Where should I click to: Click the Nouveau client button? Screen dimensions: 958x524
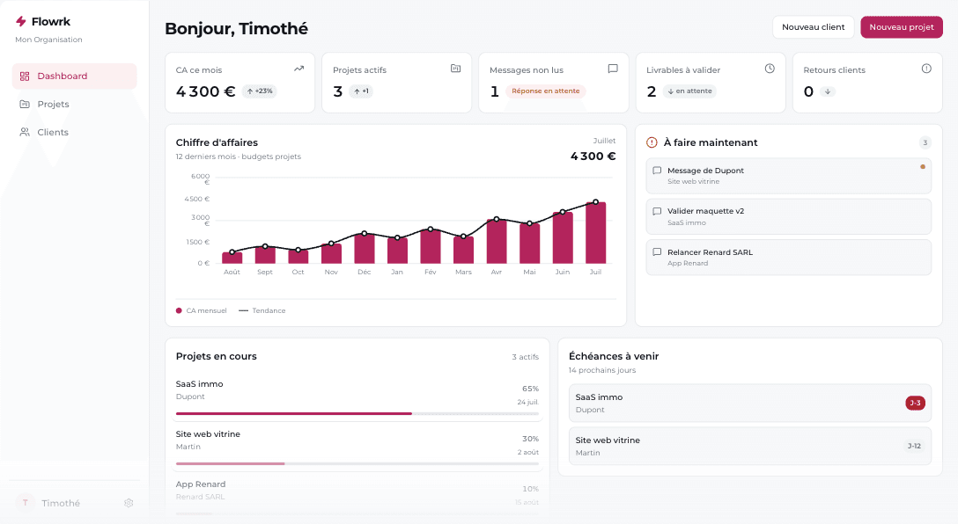pyautogui.click(x=814, y=27)
